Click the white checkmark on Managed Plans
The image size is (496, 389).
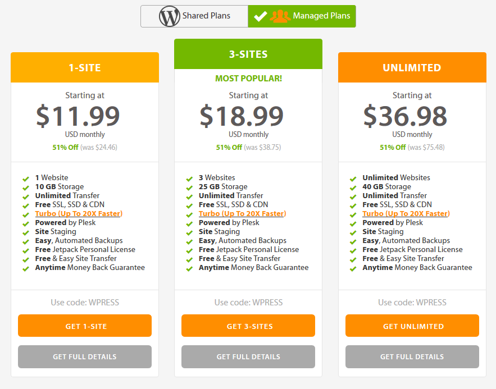click(260, 16)
